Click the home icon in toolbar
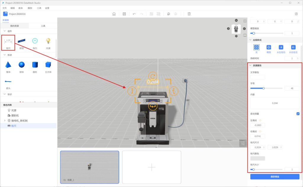The width and height of the screenshot is (303, 187). 114,14
